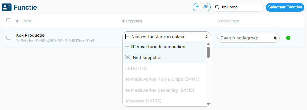Click the dropdown list scrollbar thumb
307x110 pixels.
tap(208, 52)
